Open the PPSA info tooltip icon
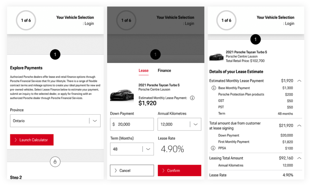The width and height of the screenshot is (311, 186). pos(214,148)
